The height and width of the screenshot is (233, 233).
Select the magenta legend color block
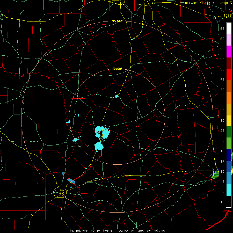pos(229,52)
